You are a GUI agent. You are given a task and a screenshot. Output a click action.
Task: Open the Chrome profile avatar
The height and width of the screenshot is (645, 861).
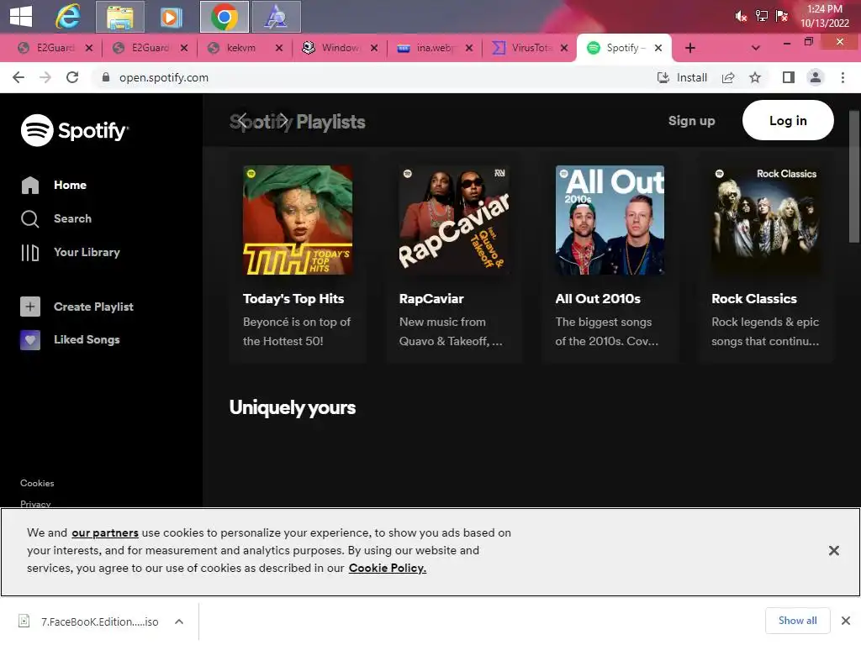point(816,77)
